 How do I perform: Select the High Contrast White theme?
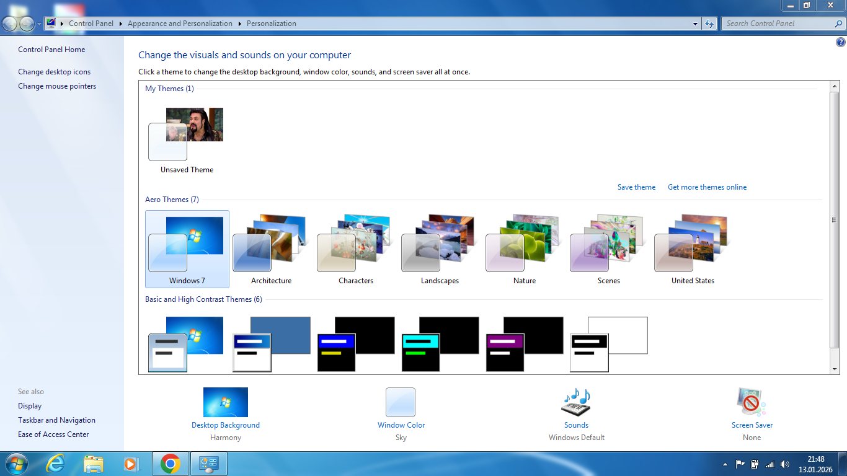point(608,344)
